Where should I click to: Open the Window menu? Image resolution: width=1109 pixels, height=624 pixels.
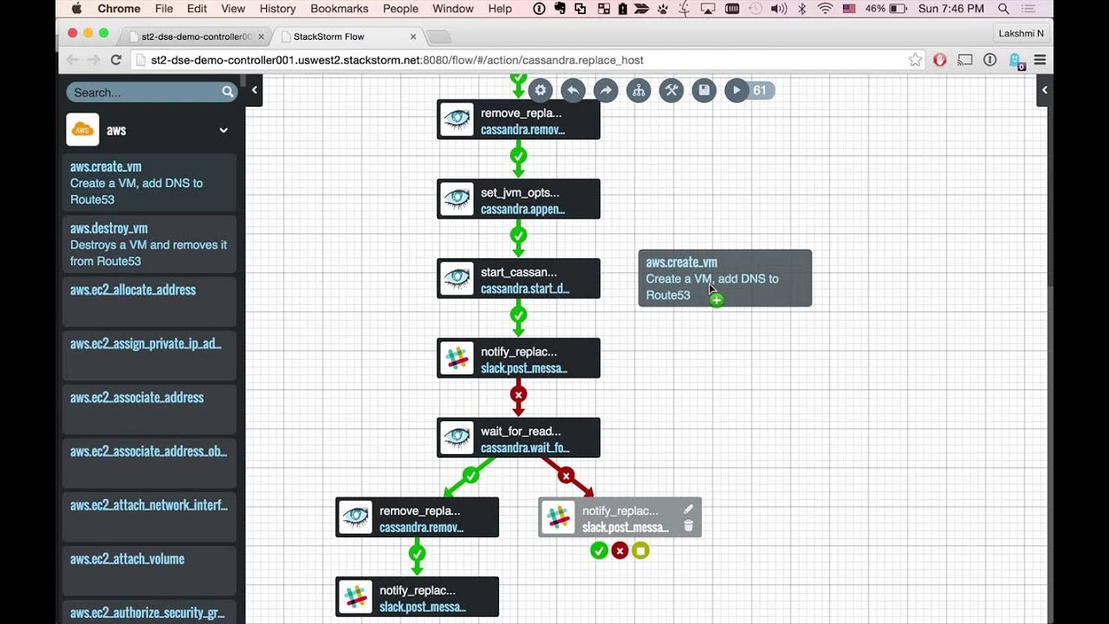tap(453, 9)
